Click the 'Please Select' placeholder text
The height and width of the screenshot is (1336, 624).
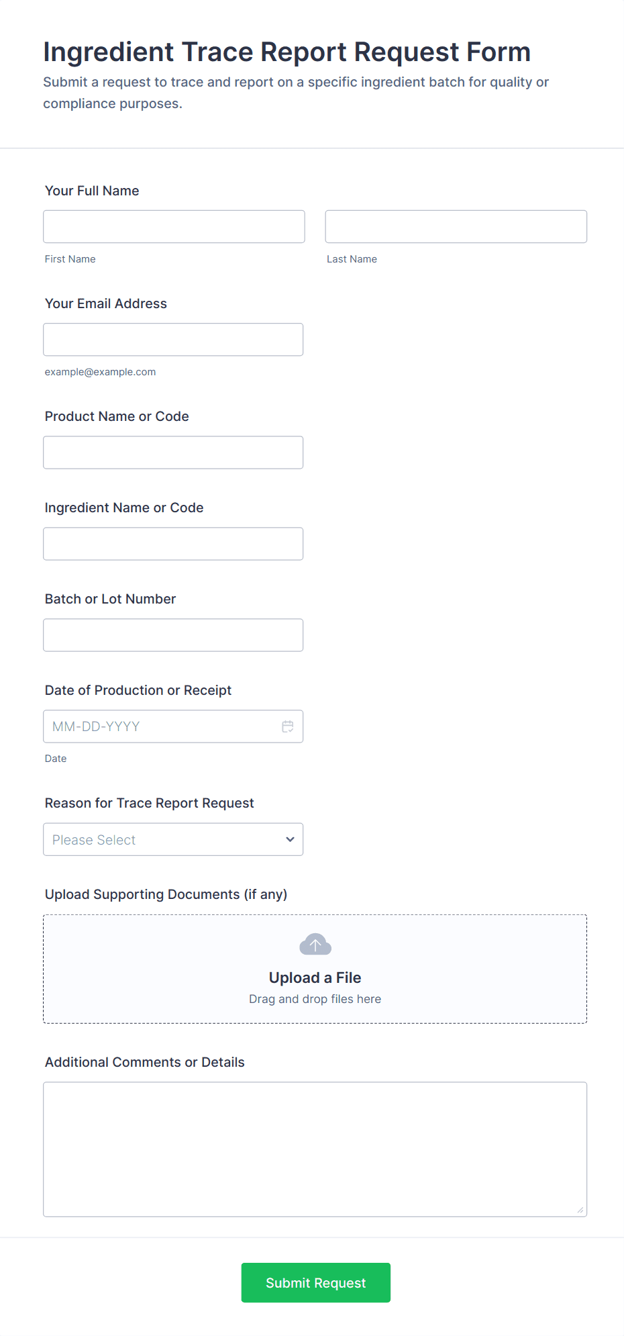coord(94,840)
